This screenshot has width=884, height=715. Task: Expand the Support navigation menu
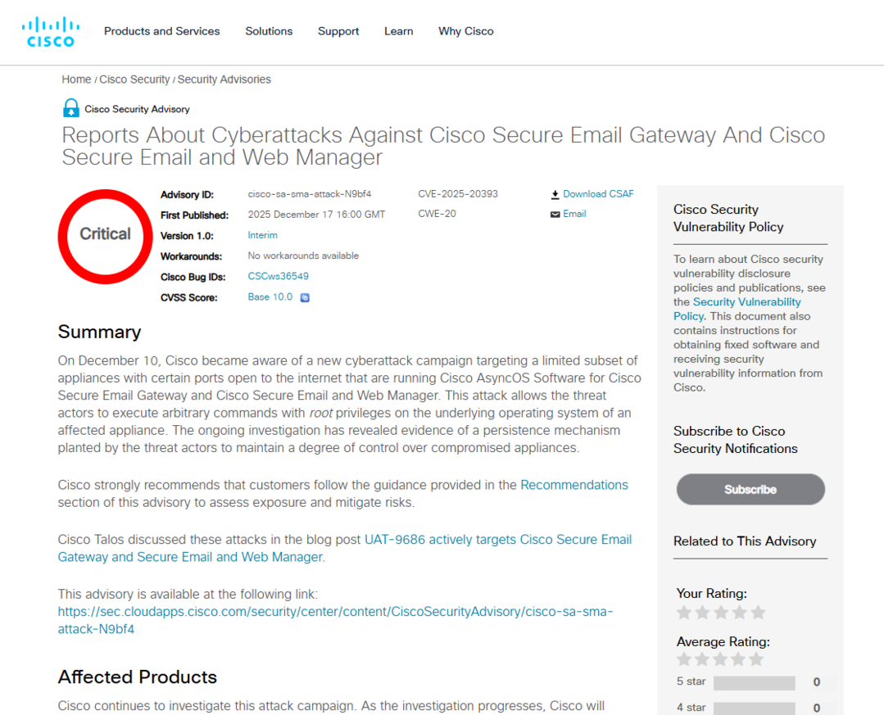338,31
